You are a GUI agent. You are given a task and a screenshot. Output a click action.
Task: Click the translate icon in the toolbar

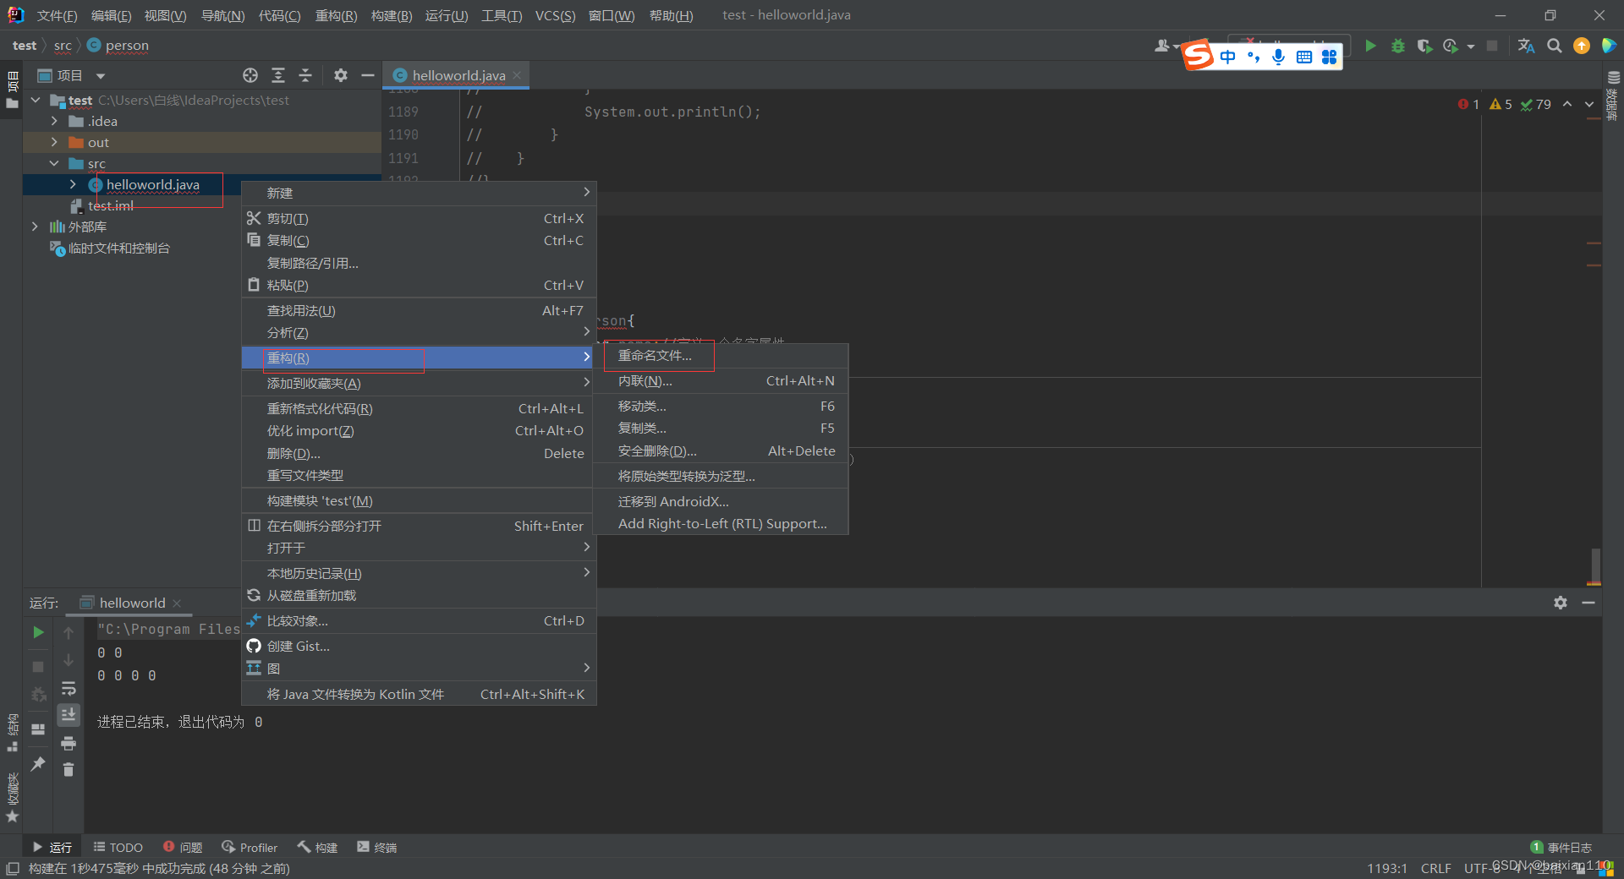click(1526, 46)
